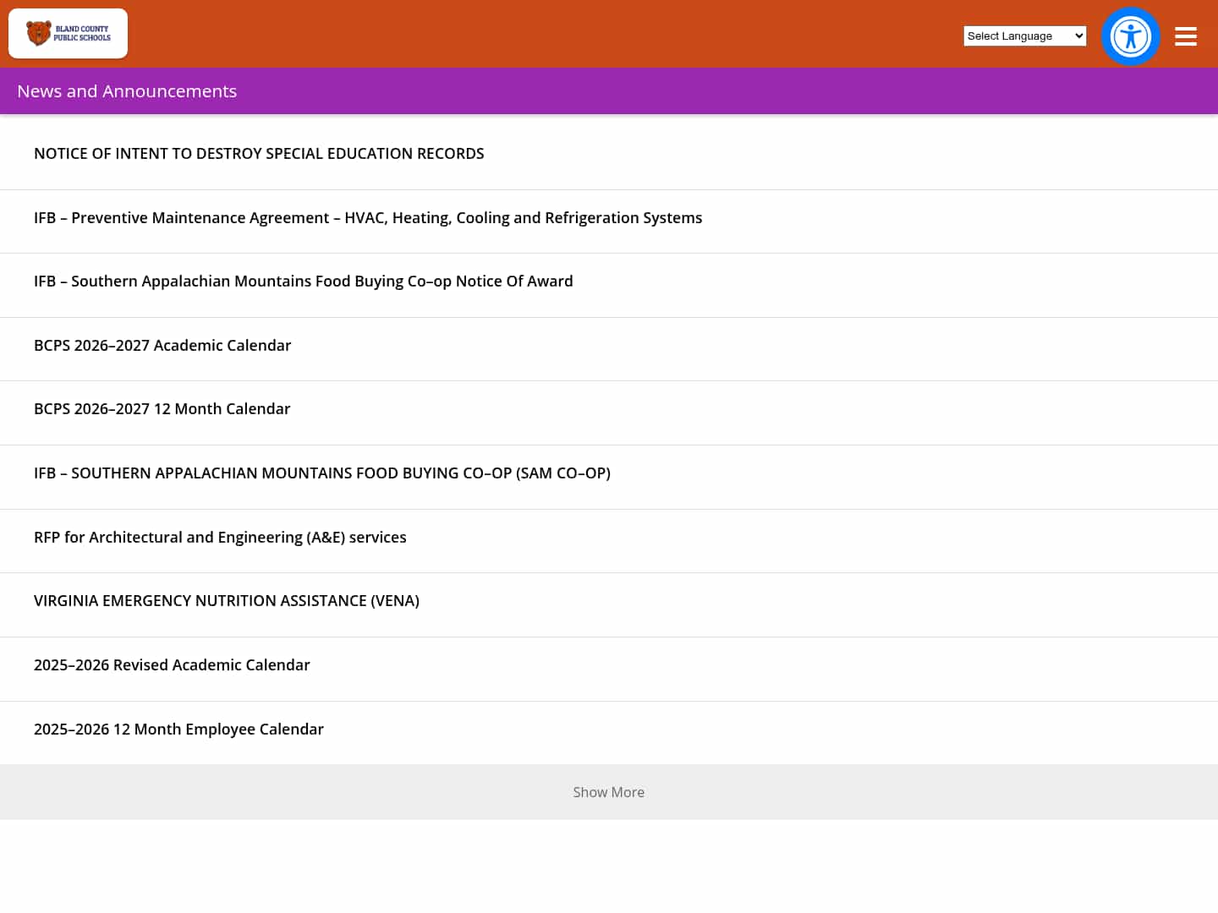Open IFB SAM CO-OP uppercase announcement
The image size is (1218, 913).
322,473
